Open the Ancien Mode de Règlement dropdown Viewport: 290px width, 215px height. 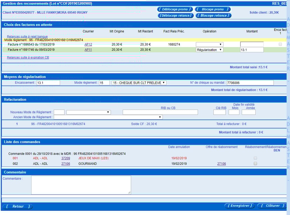(x=108, y=117)
